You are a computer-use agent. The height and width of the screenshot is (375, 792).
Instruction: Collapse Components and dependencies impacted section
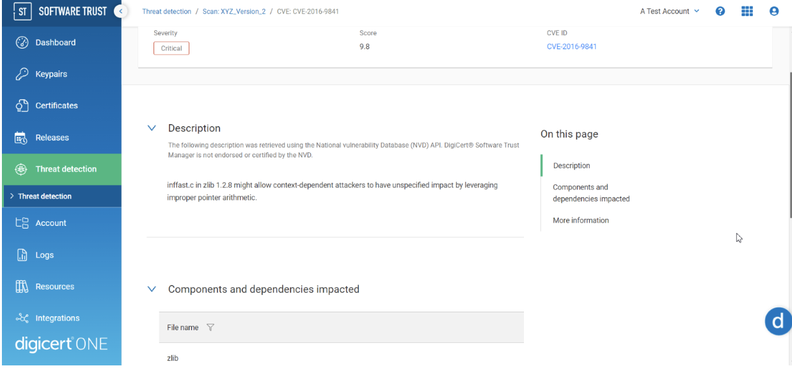(x=152, y=289)
